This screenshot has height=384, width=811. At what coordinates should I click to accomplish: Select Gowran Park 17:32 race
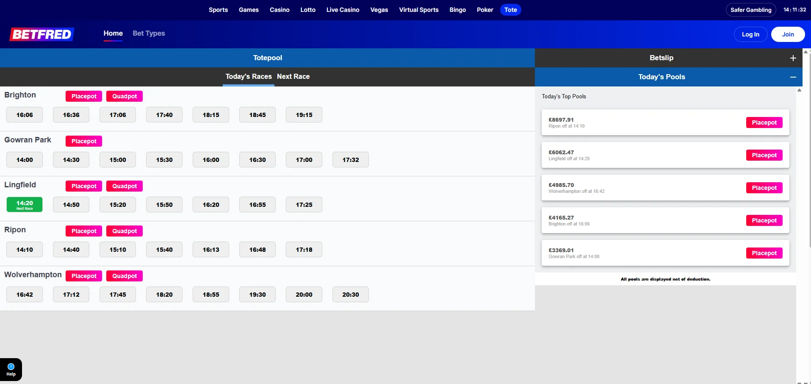[x=351, y=160]
